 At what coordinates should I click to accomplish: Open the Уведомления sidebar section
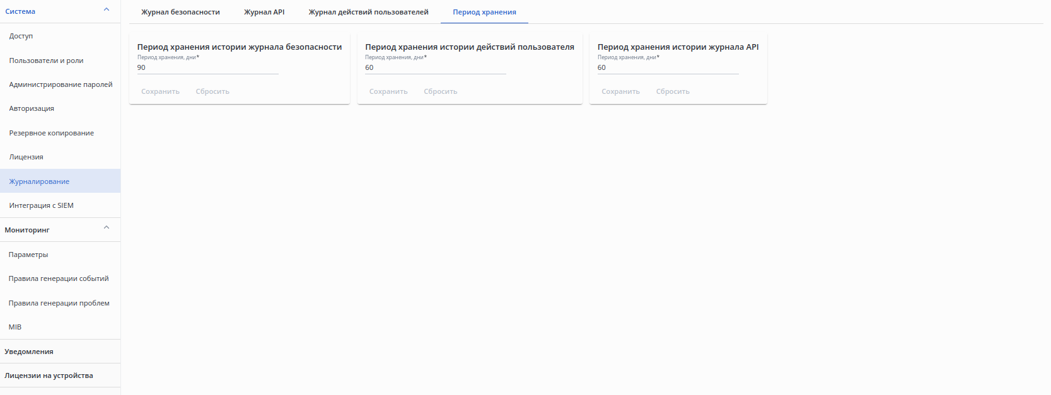(29, 352)
